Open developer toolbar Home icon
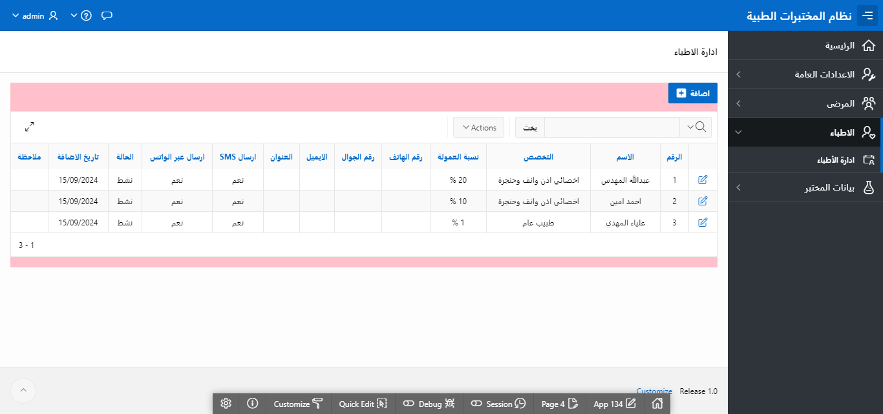 tap(657, 404)
